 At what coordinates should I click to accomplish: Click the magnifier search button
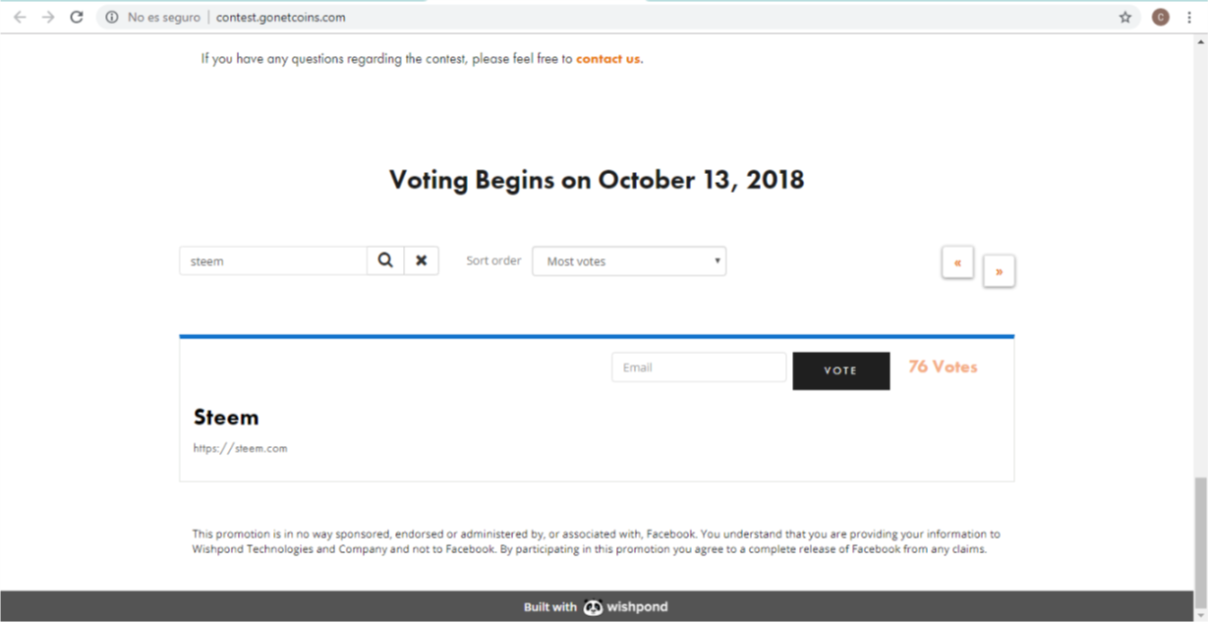[x=385, y=260]
